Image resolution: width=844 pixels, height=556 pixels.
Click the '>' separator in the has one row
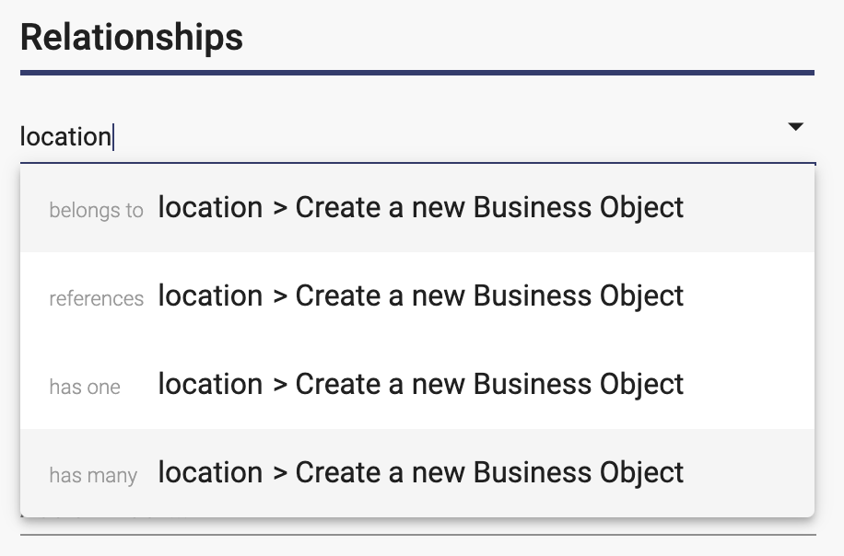pyautogui.click(x=280, y=386)
